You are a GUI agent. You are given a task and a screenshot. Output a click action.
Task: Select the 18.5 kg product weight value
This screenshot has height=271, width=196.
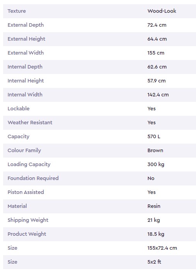(x=156, y=234)
